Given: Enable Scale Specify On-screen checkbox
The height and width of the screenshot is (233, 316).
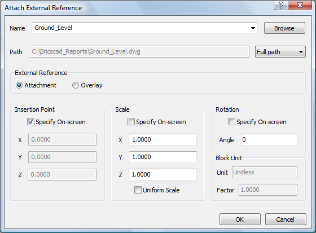Looking at the screenshot, I should [x=131, y=122].
